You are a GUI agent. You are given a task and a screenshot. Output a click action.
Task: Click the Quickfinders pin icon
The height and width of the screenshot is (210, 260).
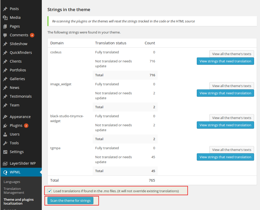[5, 53]
